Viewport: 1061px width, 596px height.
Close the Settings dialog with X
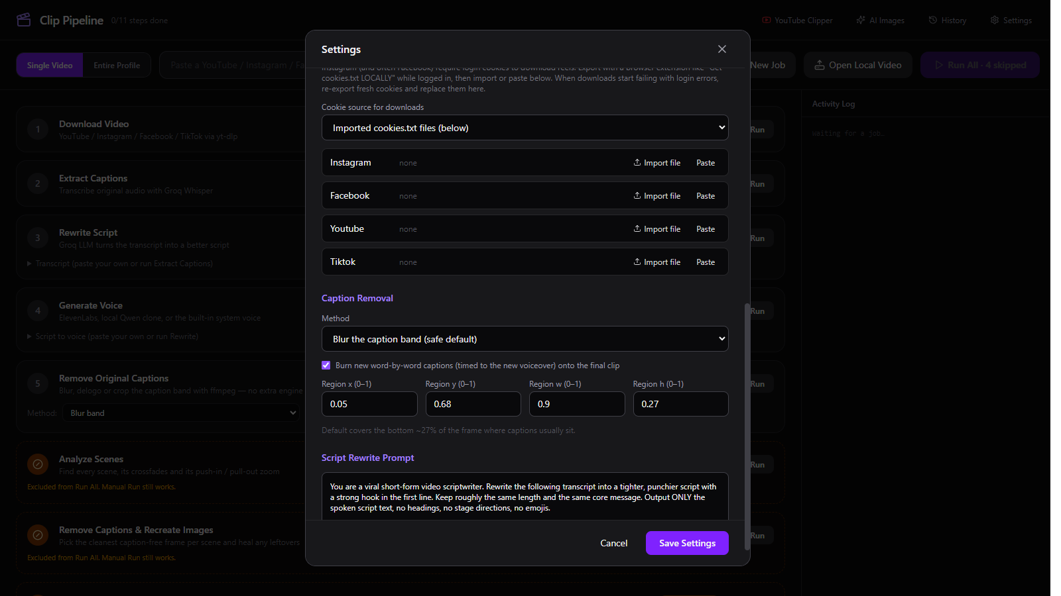(722, 49)
